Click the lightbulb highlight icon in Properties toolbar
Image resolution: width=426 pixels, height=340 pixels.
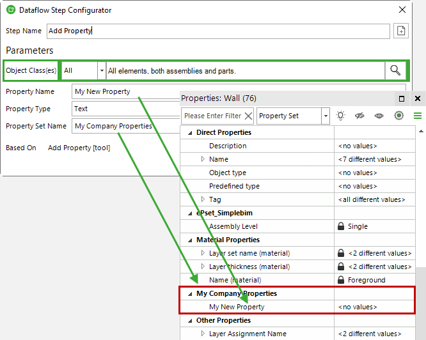pos(340,116)
